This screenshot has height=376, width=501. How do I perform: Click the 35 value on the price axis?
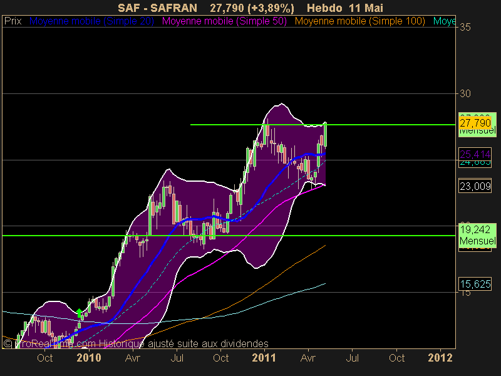tap(465, 27)
